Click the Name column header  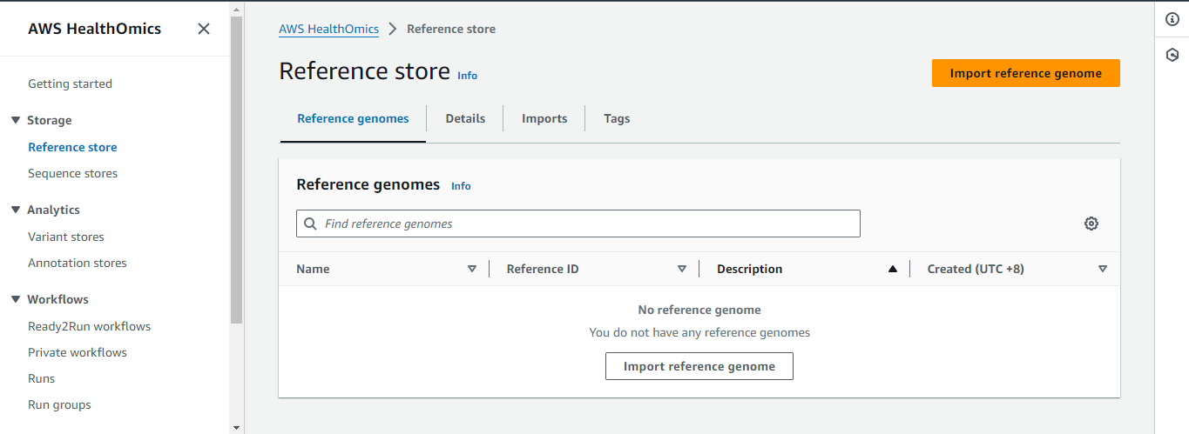point(313,269)
